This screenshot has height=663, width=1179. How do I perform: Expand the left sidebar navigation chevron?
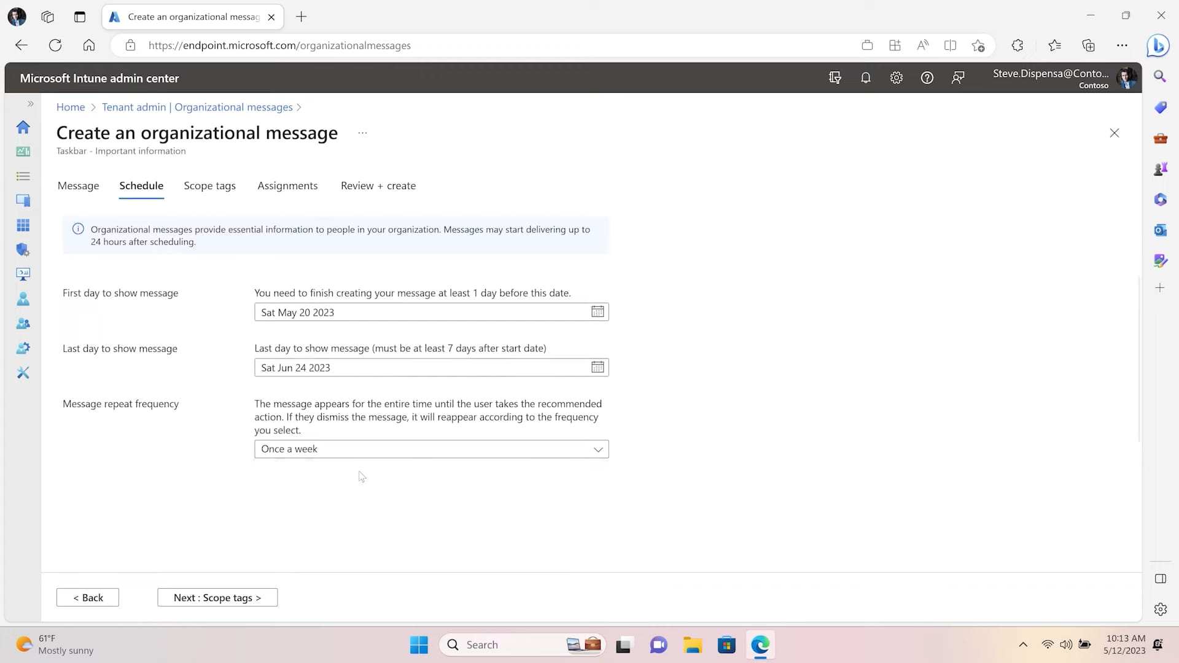tap(30, 104)
